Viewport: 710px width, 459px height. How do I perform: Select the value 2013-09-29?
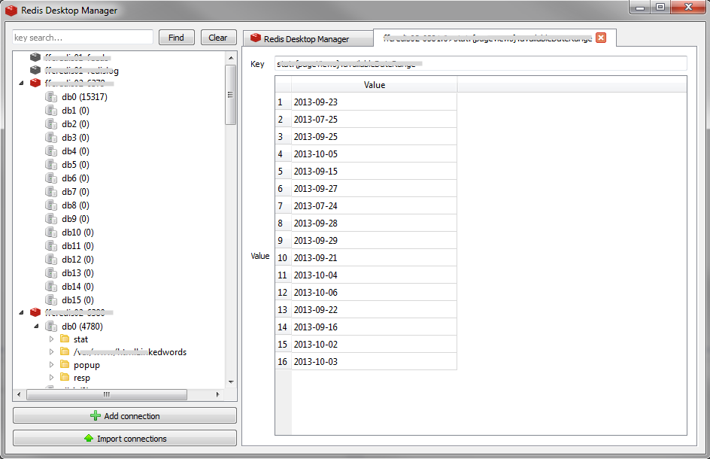pos(374,241)
